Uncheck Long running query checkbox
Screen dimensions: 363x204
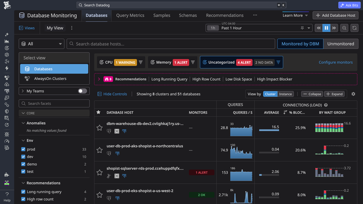(x=23, y=192)
